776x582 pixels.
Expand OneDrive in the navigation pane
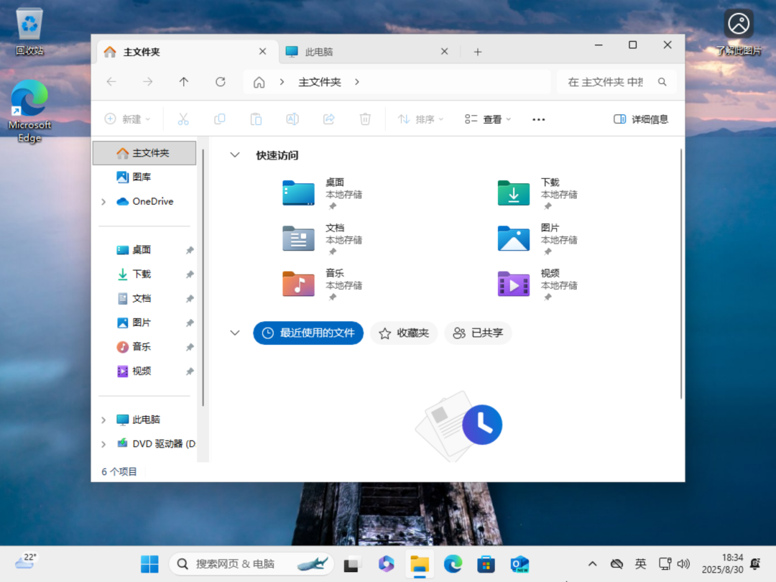(103, 201)
